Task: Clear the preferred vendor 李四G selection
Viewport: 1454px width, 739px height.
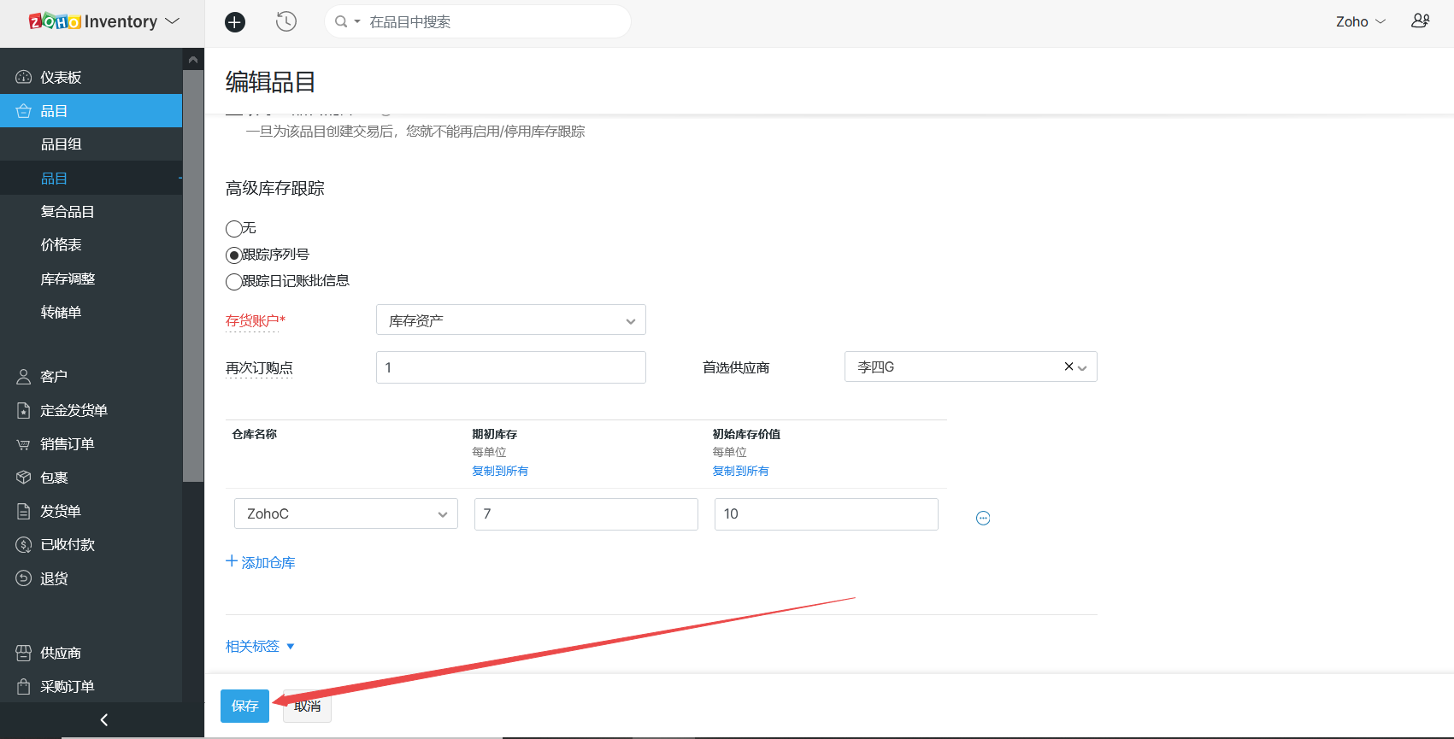Action: click(x=1068, y=367)
